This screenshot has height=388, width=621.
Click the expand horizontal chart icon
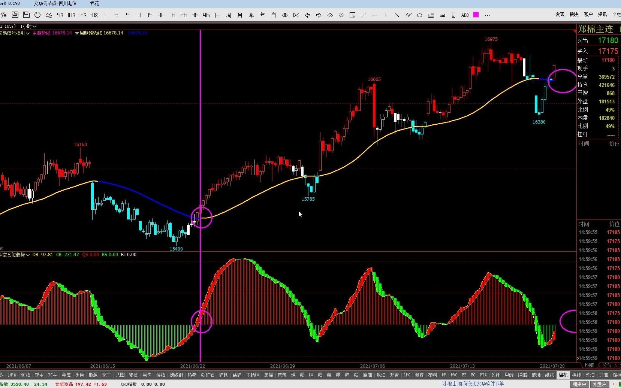point(285,15)
